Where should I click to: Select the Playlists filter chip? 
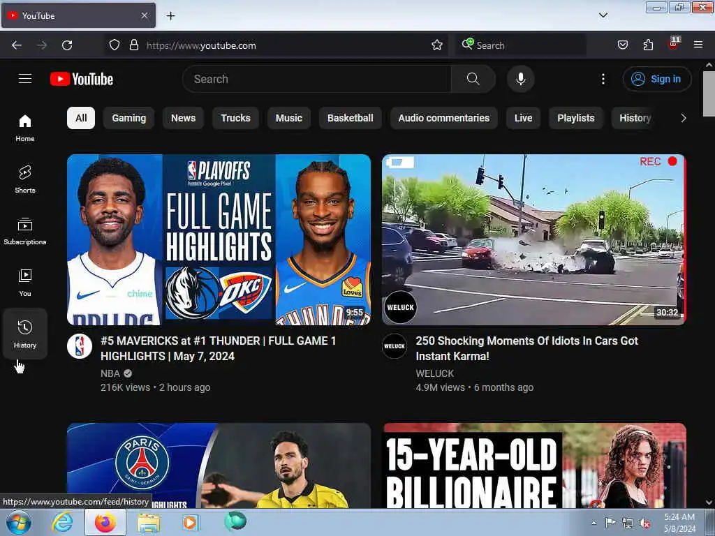coord(576,118)
